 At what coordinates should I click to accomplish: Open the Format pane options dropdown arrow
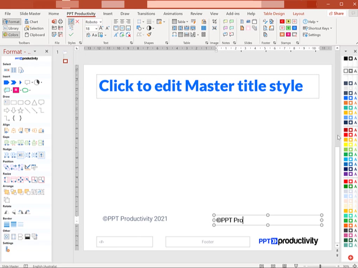35,52
